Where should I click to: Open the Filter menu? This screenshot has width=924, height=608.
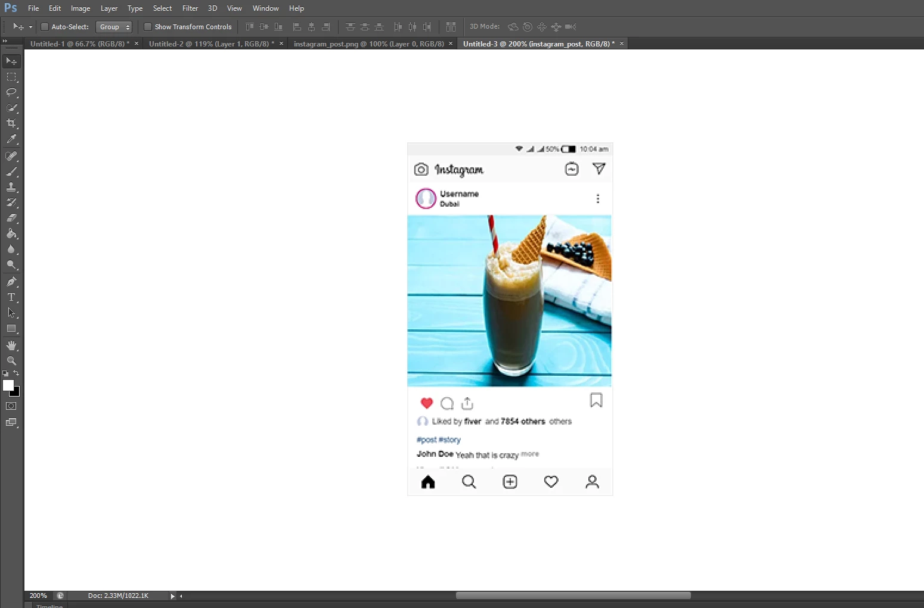point(190,8)
